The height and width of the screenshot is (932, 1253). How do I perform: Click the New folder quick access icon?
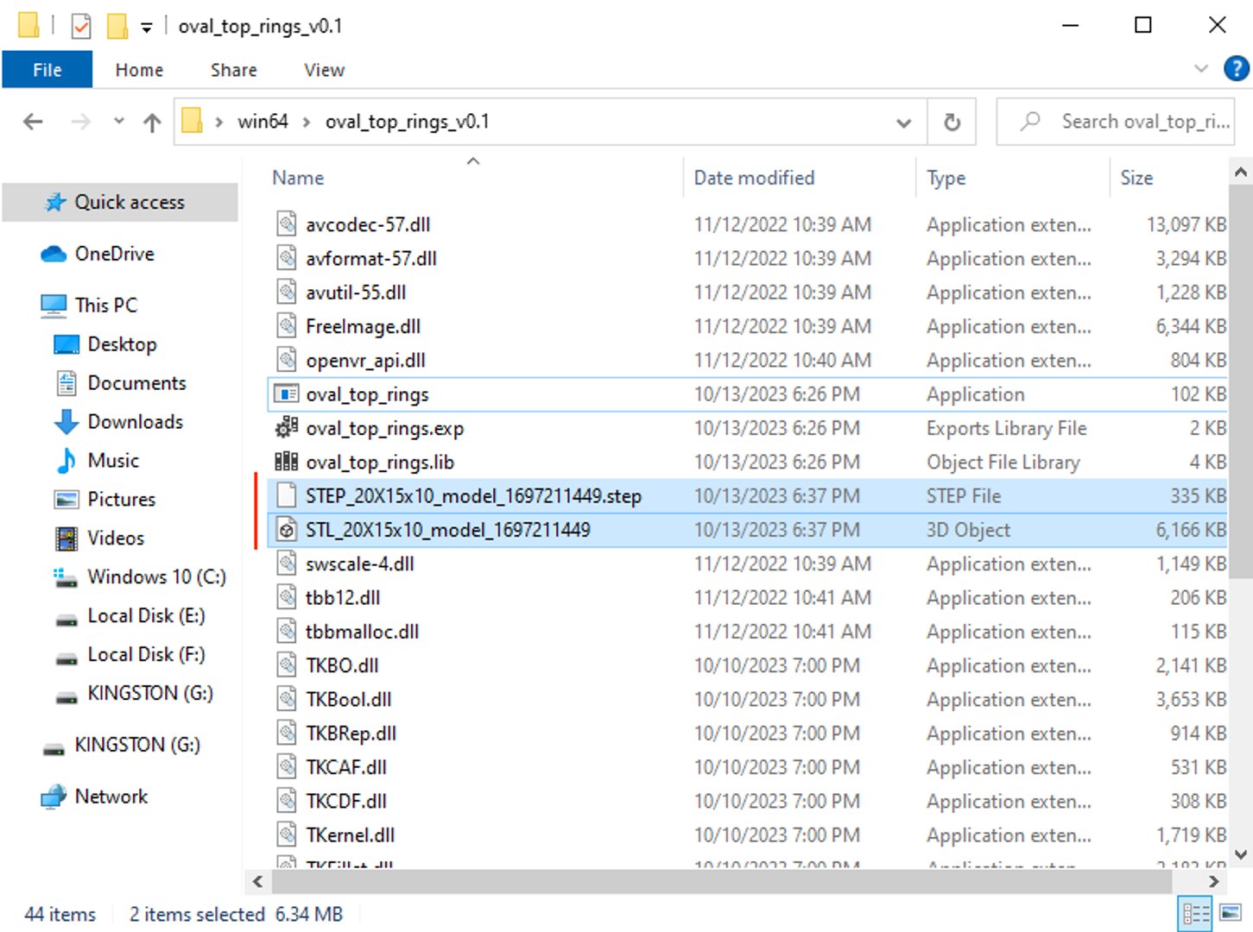[117, 26]
